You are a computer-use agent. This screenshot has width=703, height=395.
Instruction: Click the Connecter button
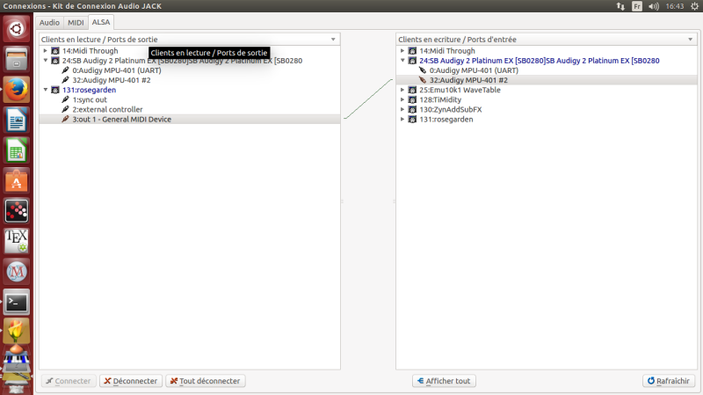point(69,381)
